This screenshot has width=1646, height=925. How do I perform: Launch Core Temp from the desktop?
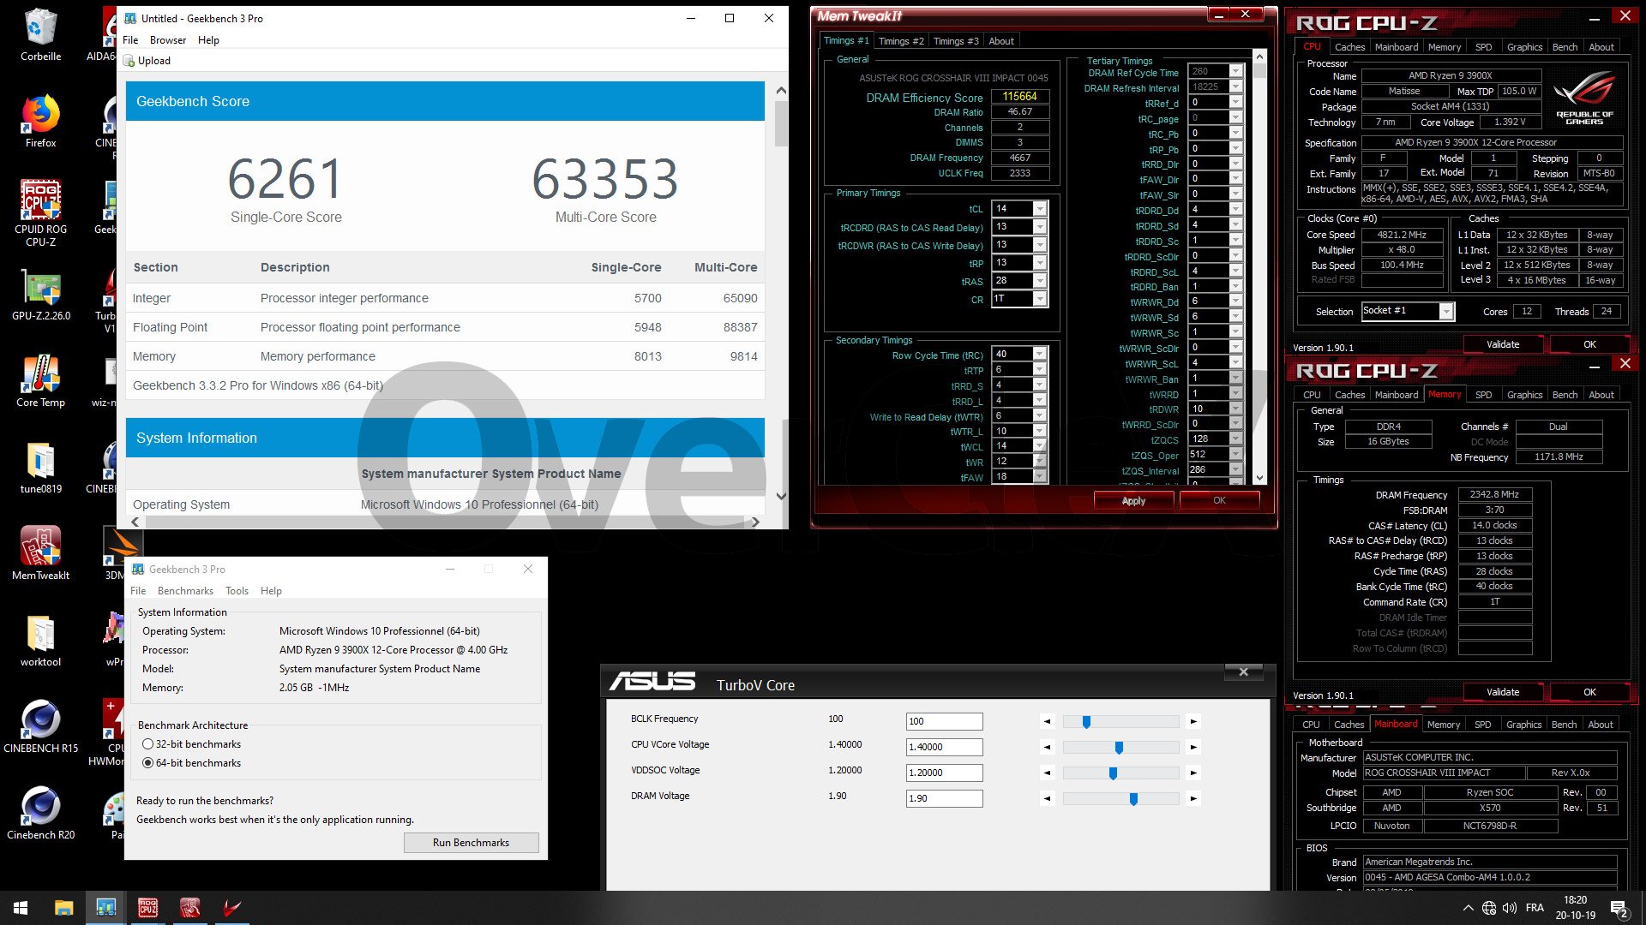coord(40,375)
